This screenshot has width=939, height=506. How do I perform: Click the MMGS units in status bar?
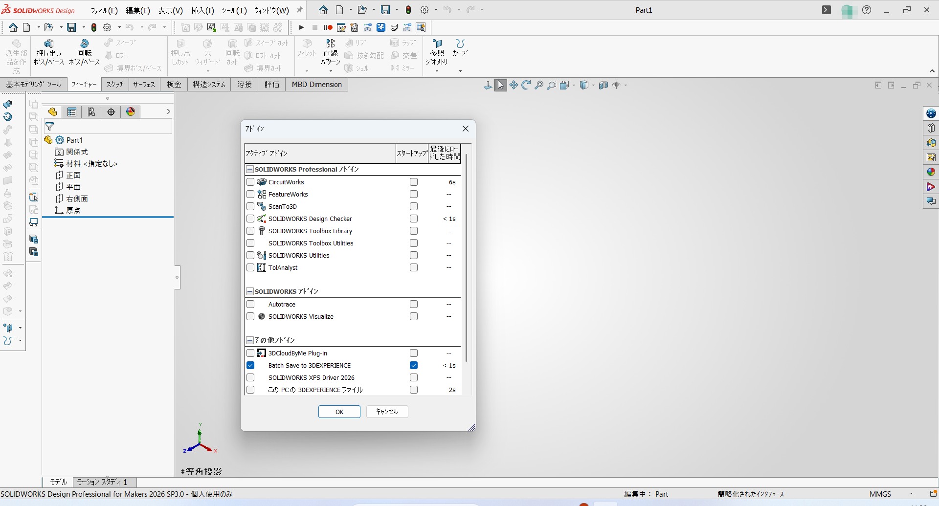(880, 494)
